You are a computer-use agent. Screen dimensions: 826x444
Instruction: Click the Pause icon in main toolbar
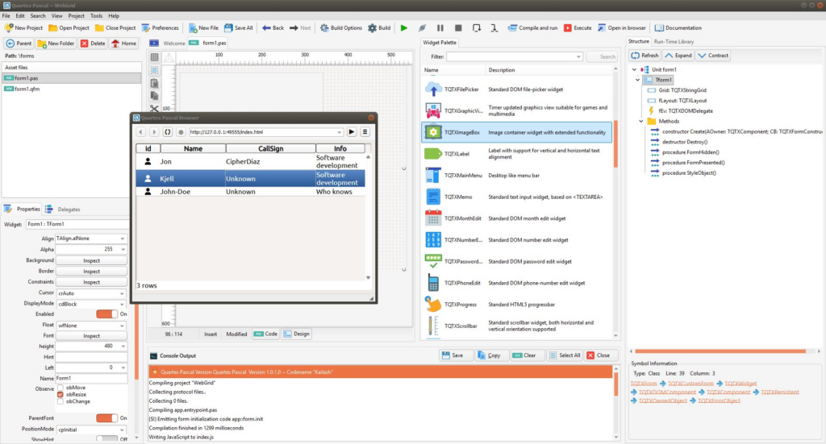click(440, 27)
